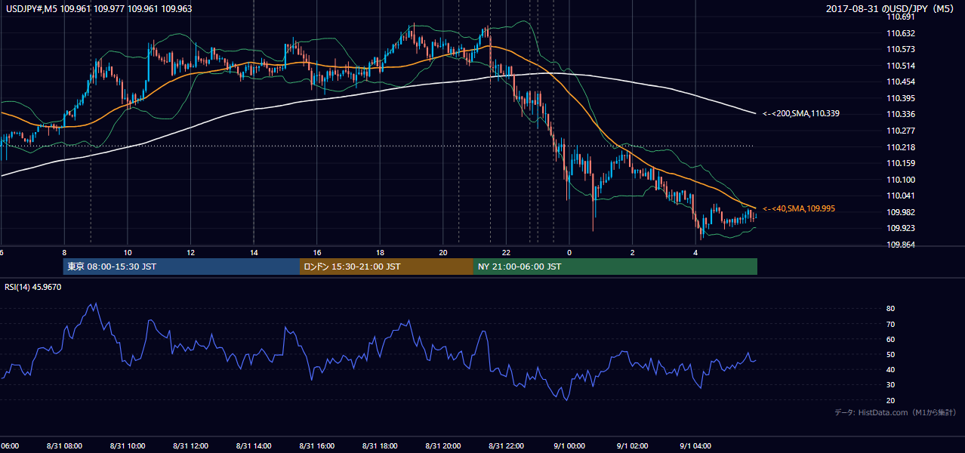Click the 8/31 10:00 time axis label
Viewport: 965px width, 453px height.
(128, 446)
